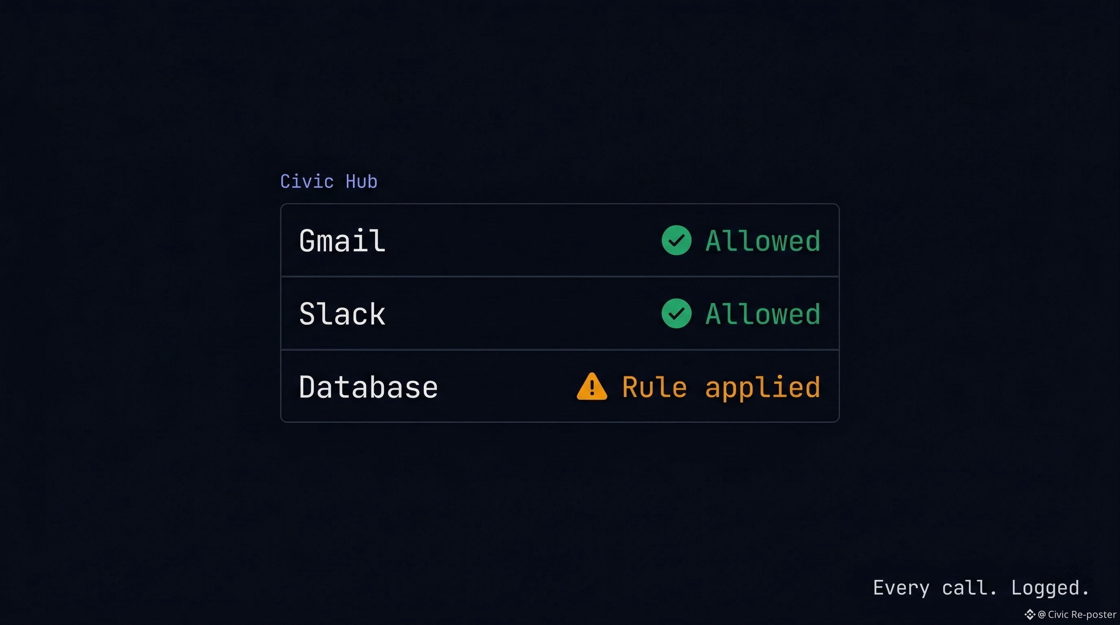Click the green checkmark icon beside Gmail

click(676, 240)
